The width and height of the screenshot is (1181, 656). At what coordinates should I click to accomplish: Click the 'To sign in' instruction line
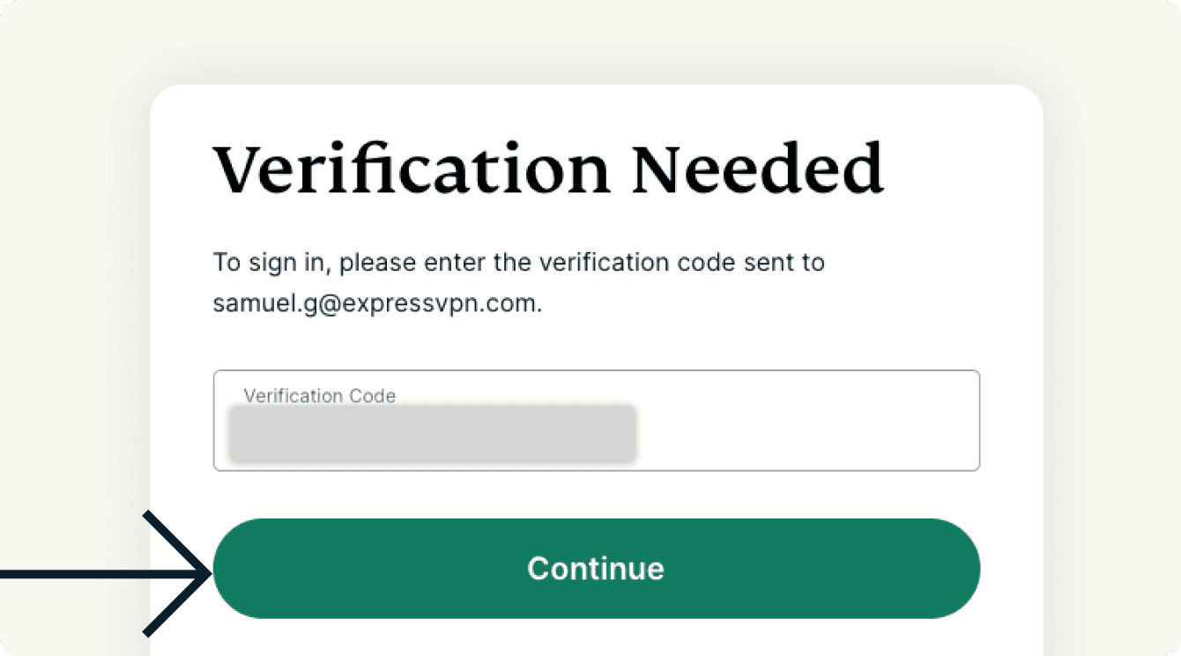click(518, 263)
